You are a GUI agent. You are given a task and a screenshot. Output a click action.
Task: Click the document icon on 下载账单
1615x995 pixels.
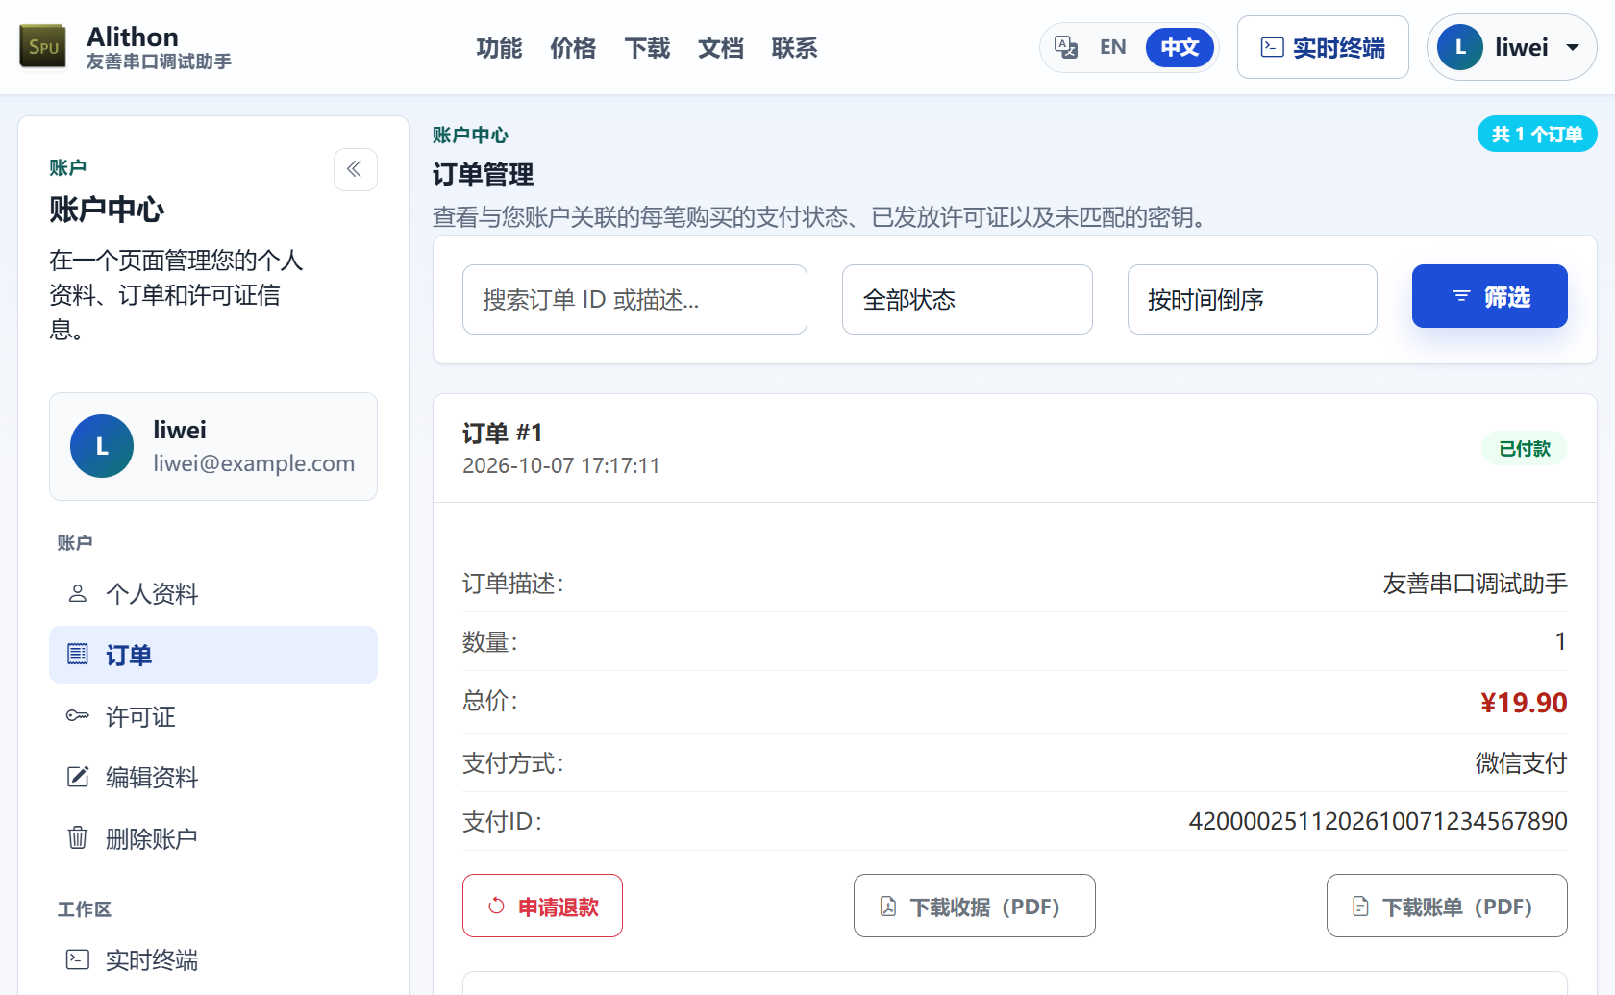1360,907
